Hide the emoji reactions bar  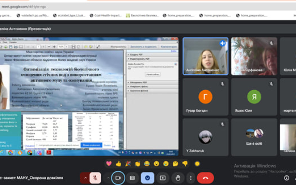coord(147,178)
